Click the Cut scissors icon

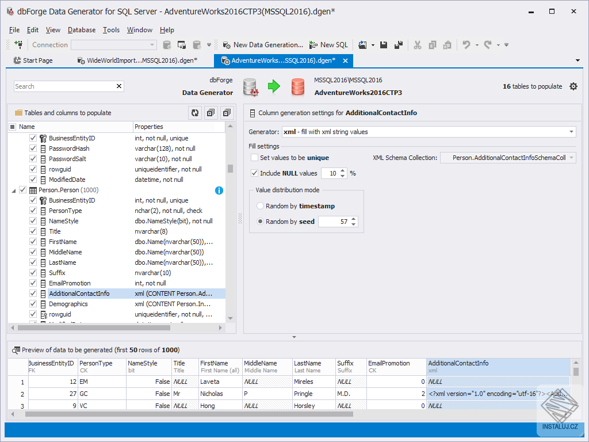click(x=418, y=45)
